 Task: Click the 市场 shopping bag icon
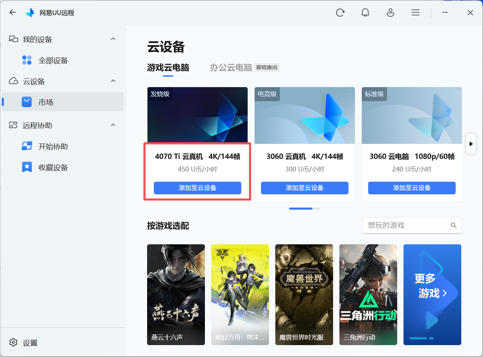[x=27, y=102]
